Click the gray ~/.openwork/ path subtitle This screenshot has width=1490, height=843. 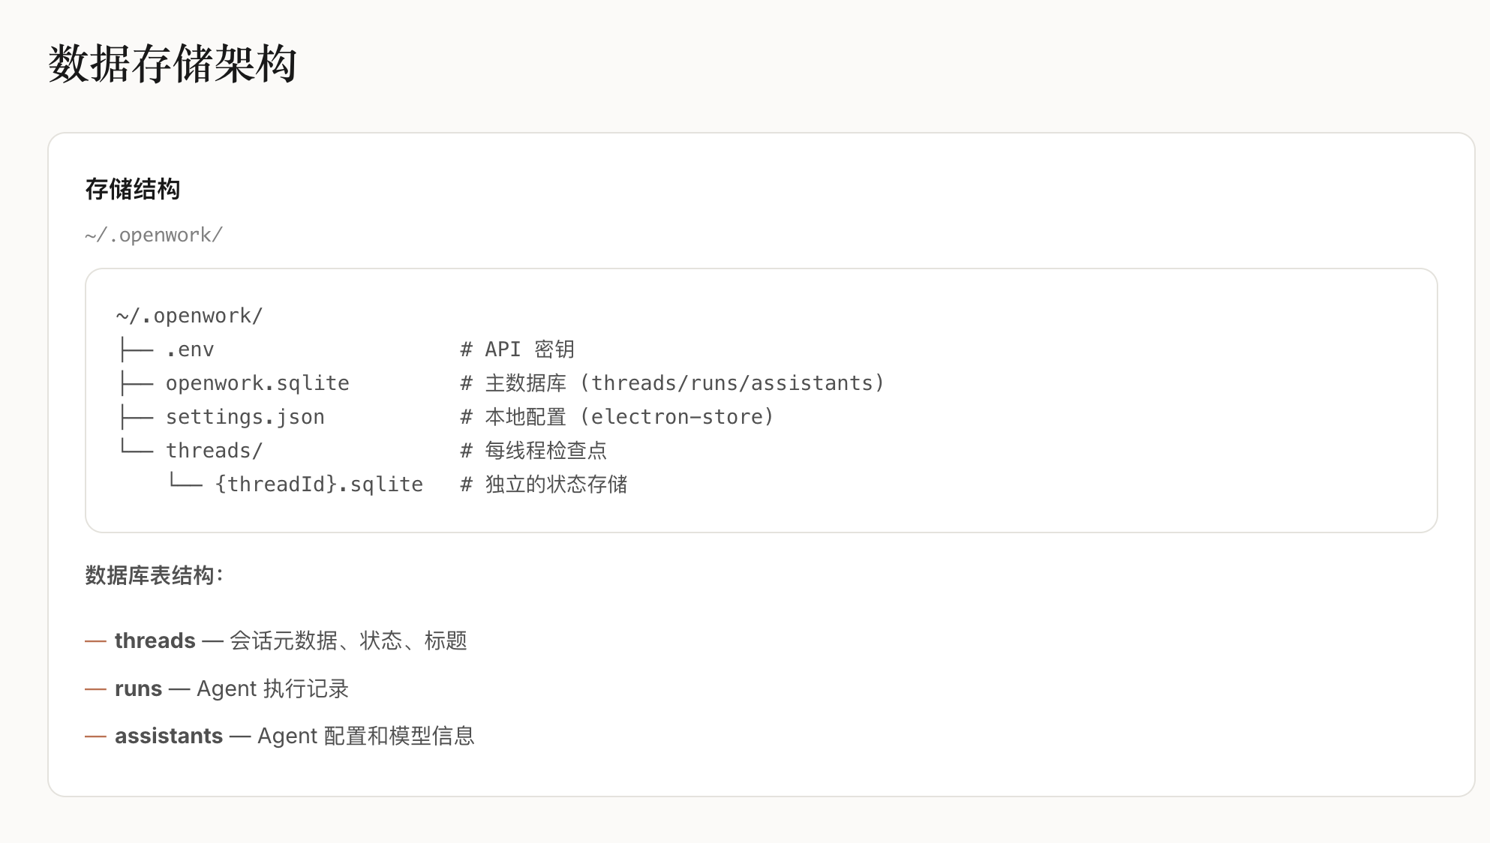[x=154, y=235]
